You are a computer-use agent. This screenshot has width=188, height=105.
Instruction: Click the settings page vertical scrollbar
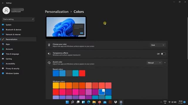click(x=187, y=38)
